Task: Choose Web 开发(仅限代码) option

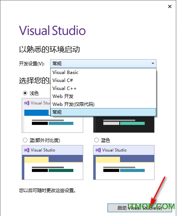Action: pos(103,104)
